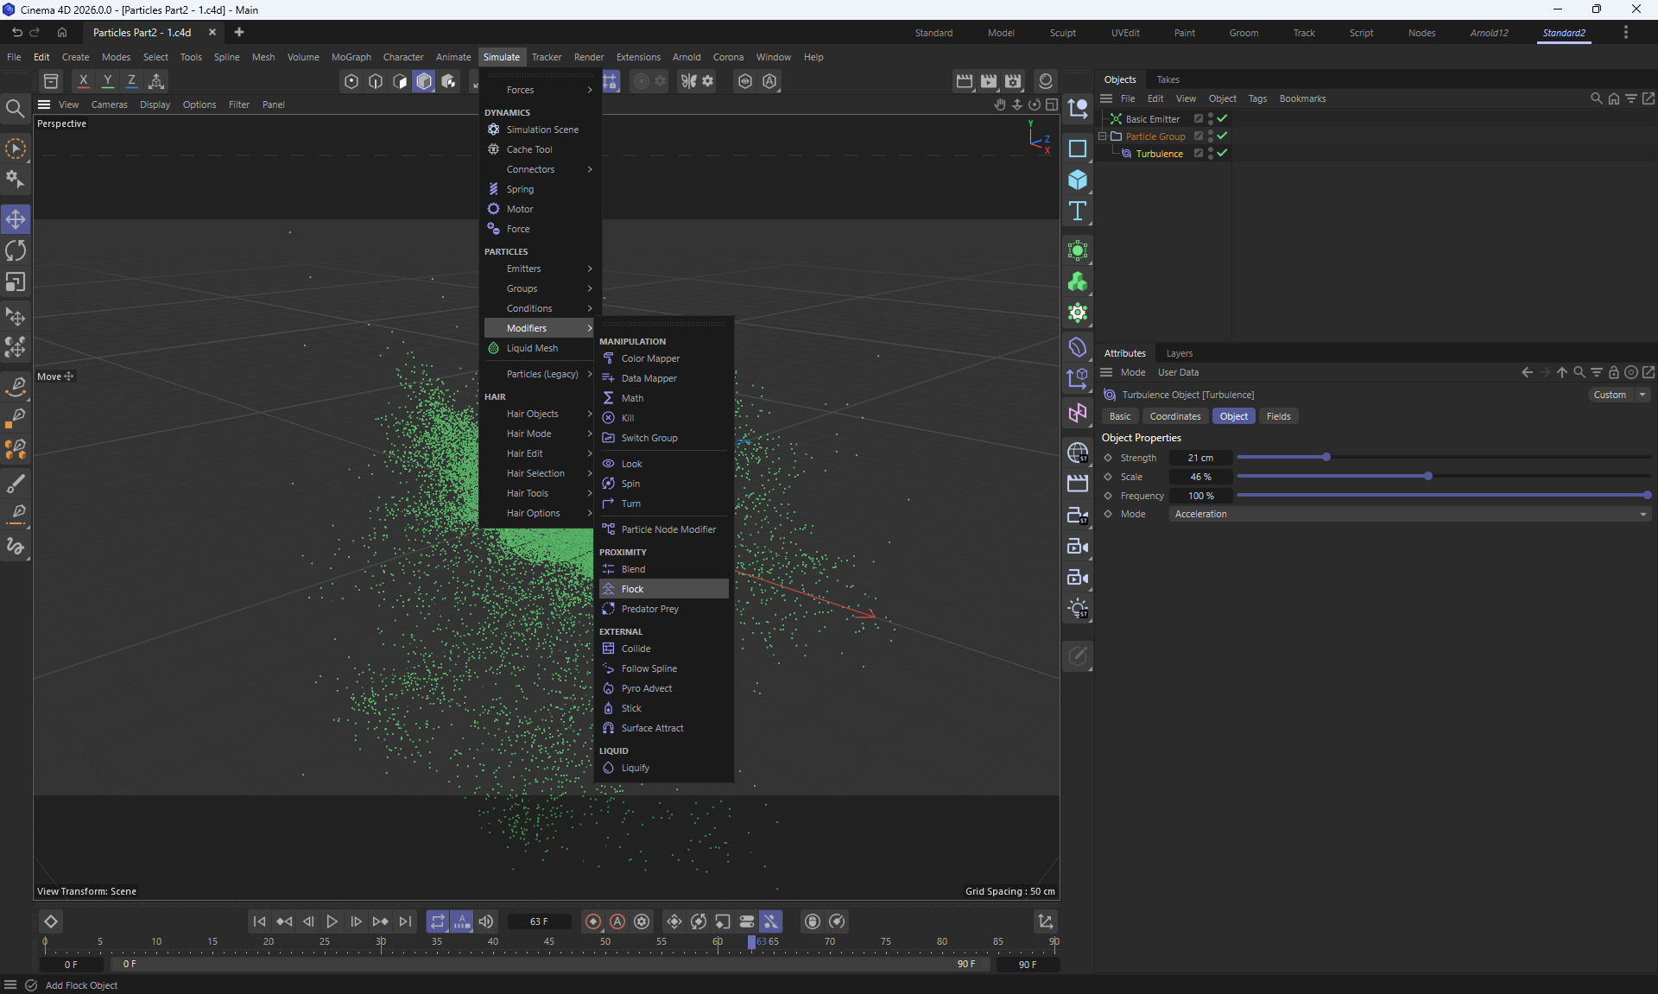The height and width of the screenshot is (994, 1658).
Task: Click the Custom preset button
Action: click(1610, 395)
